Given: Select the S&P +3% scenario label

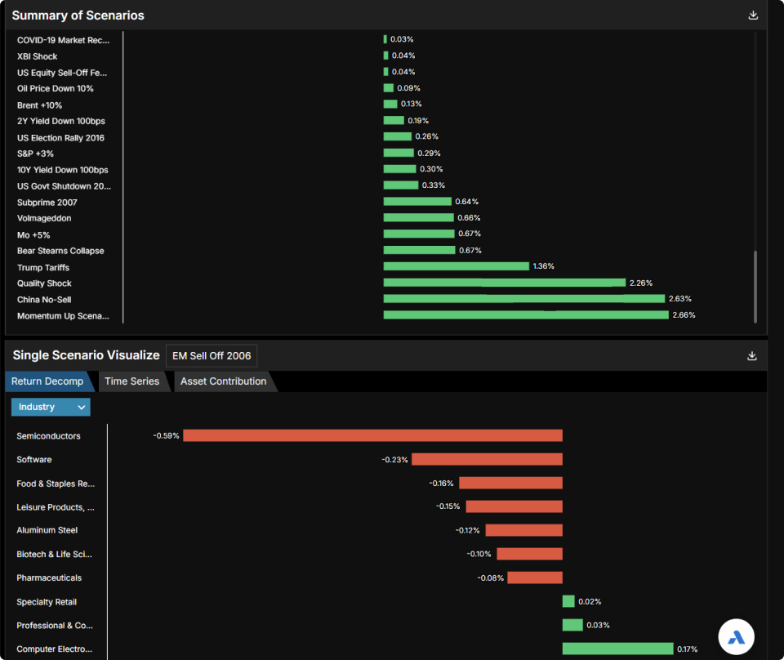Looking at the screenshot, I should click(x=35, y=154).
